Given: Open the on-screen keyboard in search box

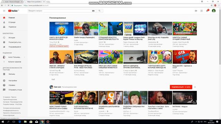Looking at the screenshot, I should pos(93,11).
